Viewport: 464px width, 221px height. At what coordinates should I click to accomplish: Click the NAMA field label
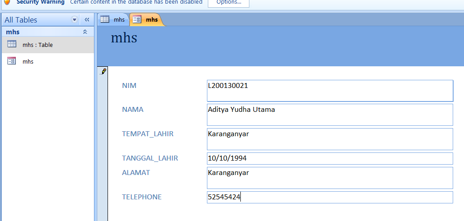click(132, 110)
